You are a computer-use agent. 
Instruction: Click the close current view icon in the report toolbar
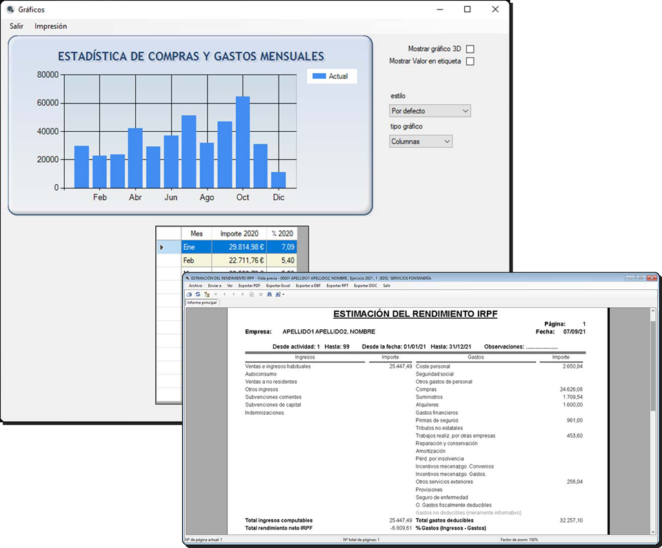[261, 294]
